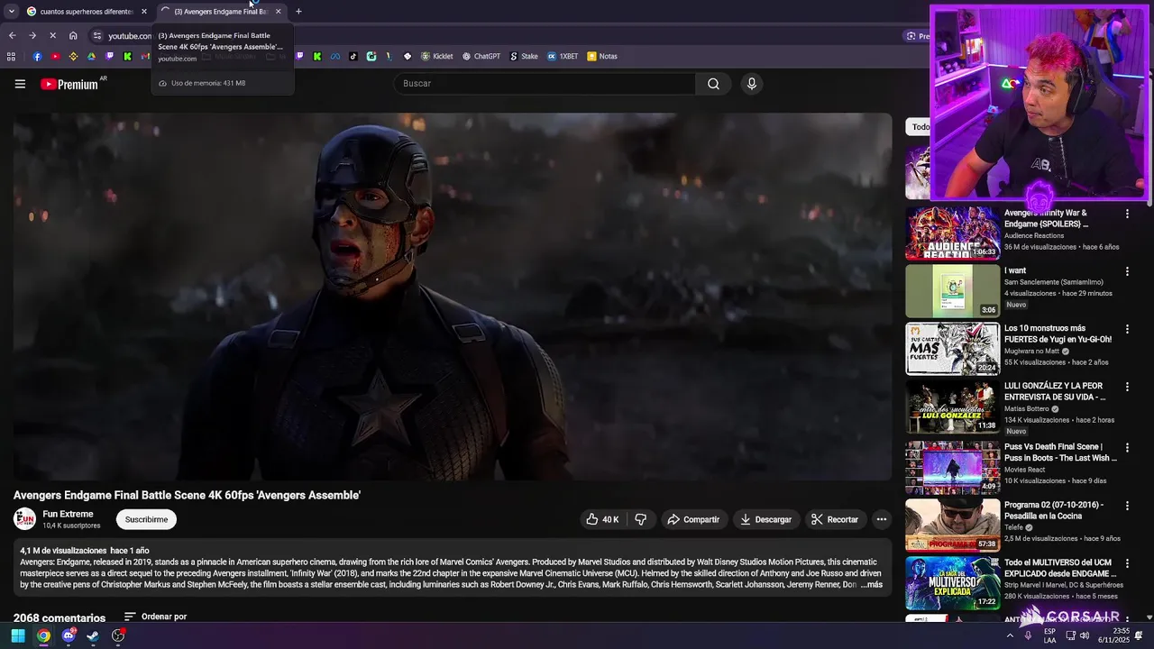Open the Fun Extreme channel avatar
This screenshot has height=649, width=1154.
point(24,519)
